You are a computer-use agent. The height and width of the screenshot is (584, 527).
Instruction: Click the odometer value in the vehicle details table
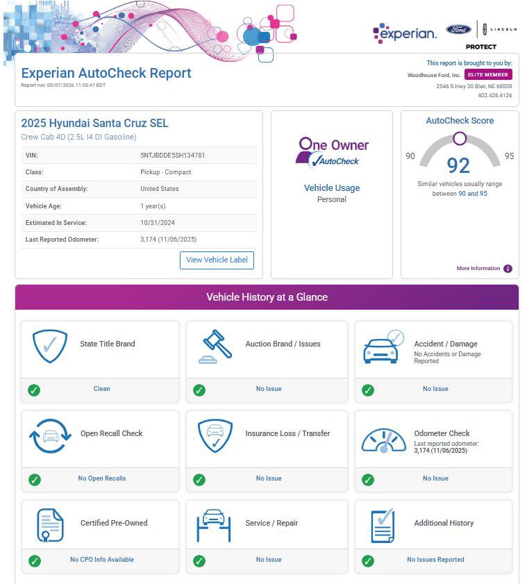point(168,240)
